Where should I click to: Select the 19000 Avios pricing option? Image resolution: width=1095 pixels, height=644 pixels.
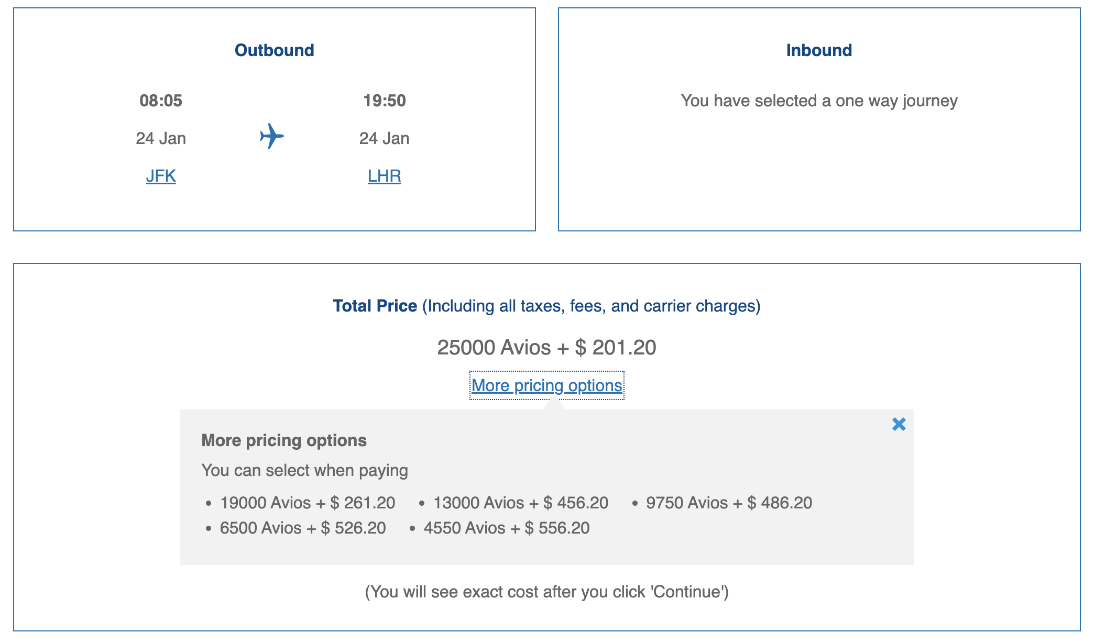pyautogui.click(x=308, y=502)
